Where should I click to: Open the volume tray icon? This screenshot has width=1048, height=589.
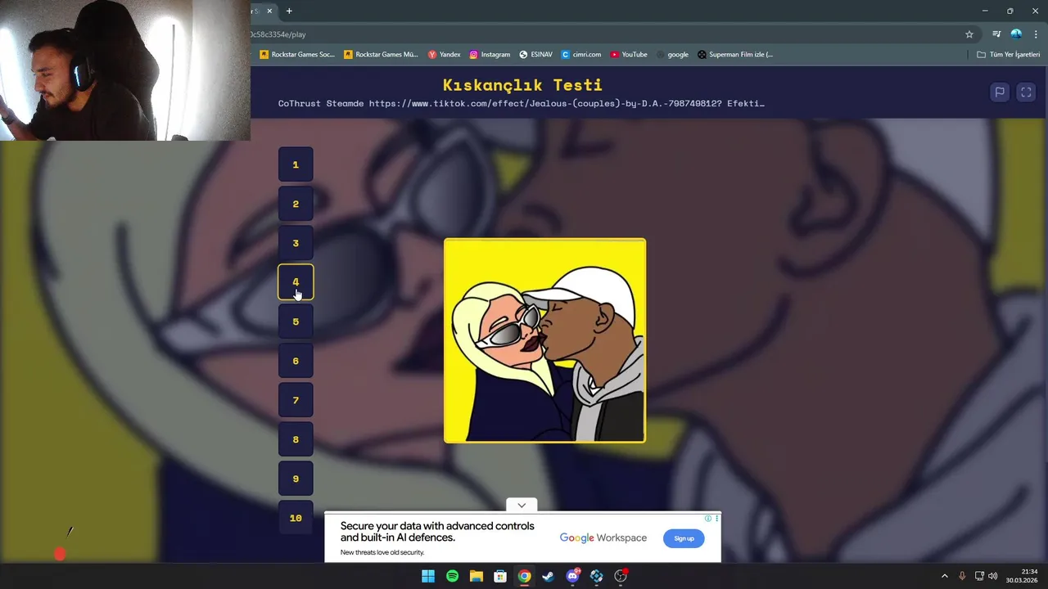tap(992, 576)
